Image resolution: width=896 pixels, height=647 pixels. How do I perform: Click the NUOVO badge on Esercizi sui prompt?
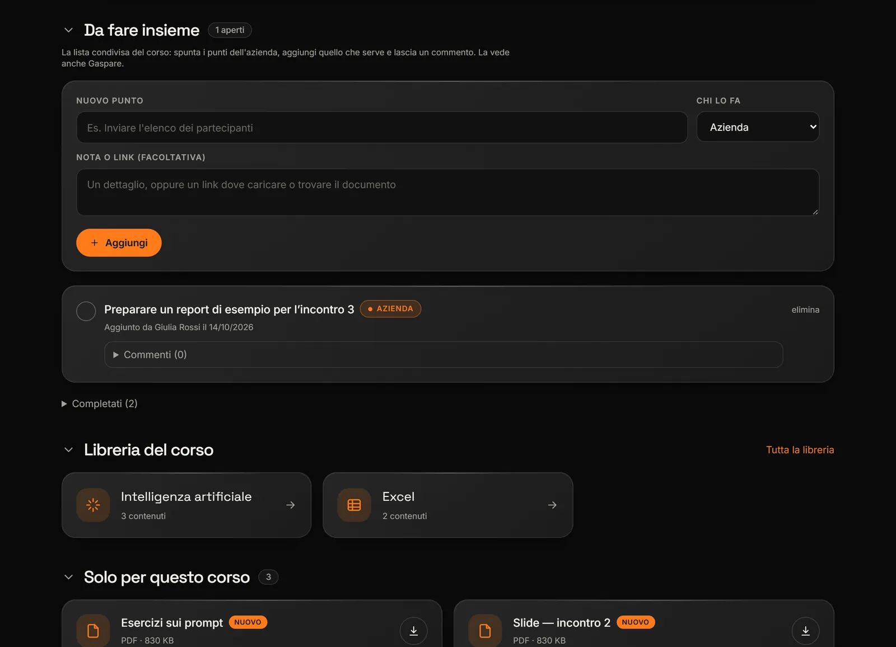click(248, 622)
